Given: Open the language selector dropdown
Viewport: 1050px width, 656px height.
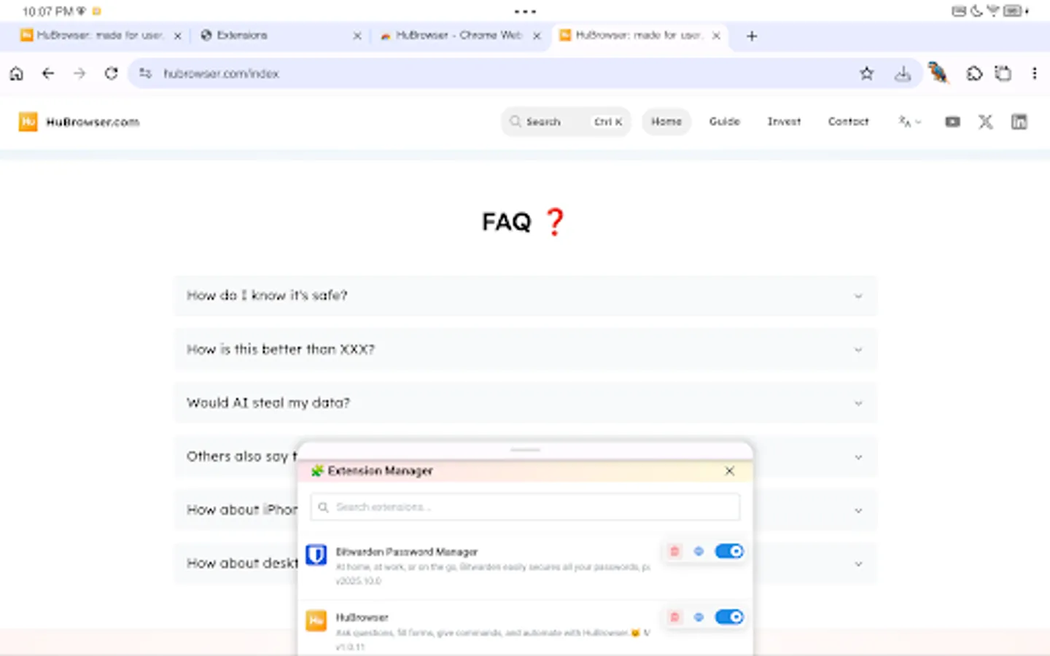Looking at the screenshot, I should click(909, 122).
